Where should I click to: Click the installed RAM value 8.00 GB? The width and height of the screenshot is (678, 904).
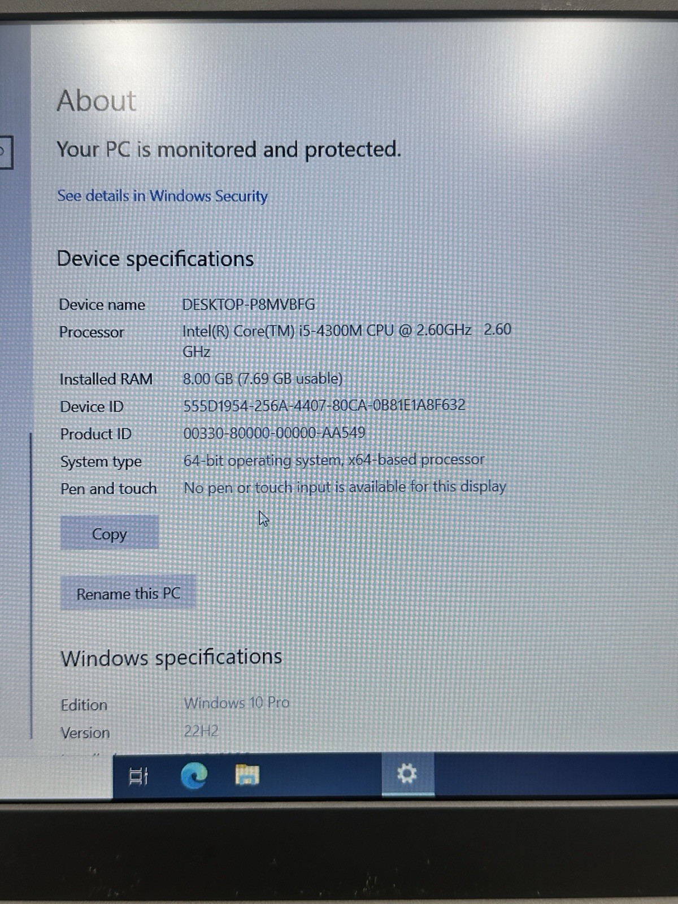click(x=263, y=379)
